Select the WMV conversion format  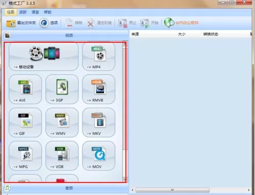point(62,123)
